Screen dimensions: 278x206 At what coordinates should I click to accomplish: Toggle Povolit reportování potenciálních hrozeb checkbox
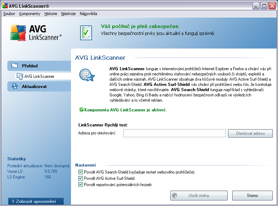coord(80,185)
